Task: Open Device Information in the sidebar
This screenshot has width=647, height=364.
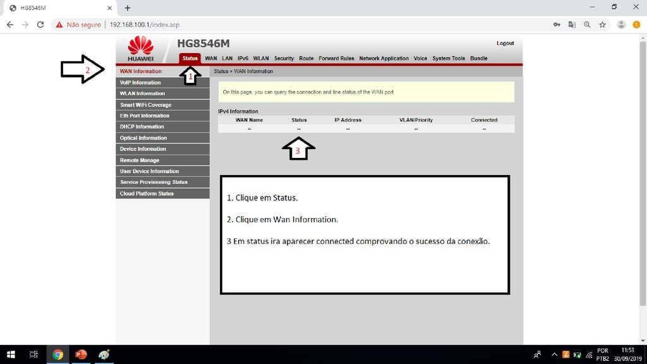Action: point(162,149)
